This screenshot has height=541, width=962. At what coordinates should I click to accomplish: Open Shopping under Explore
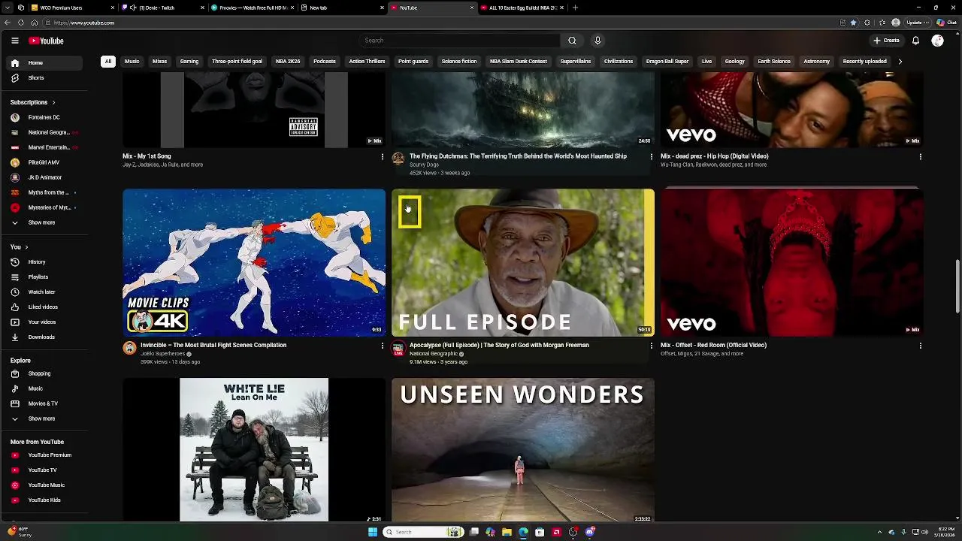pyautogui.click(x=45, y=373)
